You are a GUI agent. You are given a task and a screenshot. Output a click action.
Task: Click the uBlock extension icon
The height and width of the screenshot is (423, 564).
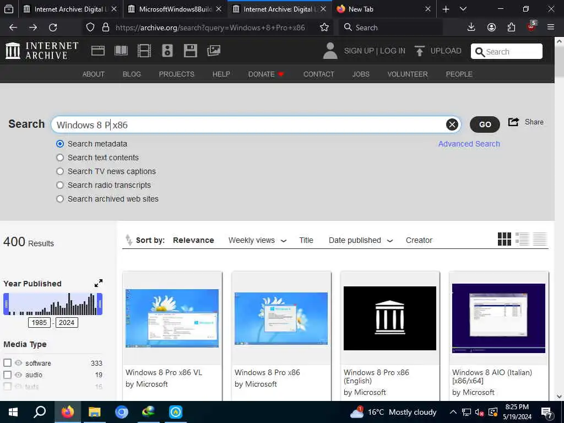532,26
